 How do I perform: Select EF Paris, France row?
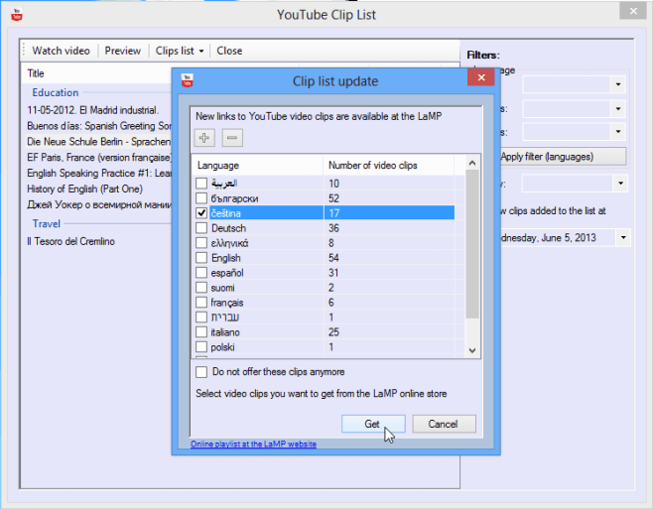(x=96, y=158)
